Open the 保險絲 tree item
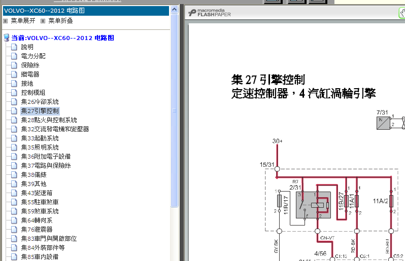 tap(30, 65)
